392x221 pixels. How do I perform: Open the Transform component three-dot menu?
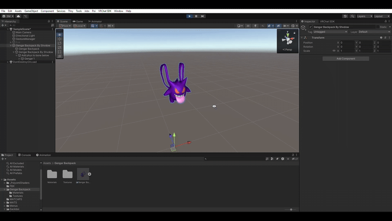(389, 38)
